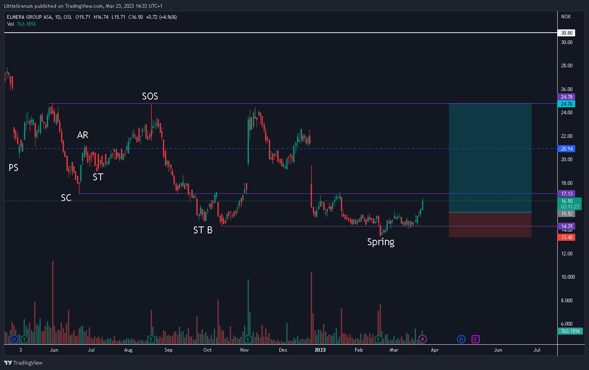Open the November earnings marker
The width and height of the screenshot is (589, 370).
[x=248, y=339]
